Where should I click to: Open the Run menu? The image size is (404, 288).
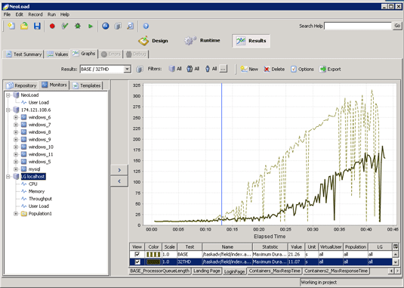51,14
